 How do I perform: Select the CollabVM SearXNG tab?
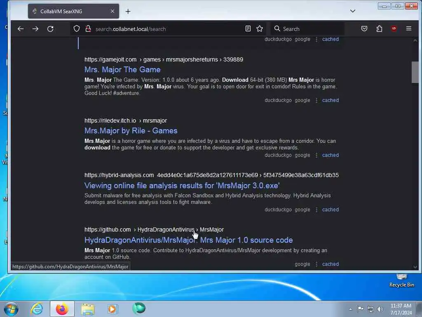point(73,11)
